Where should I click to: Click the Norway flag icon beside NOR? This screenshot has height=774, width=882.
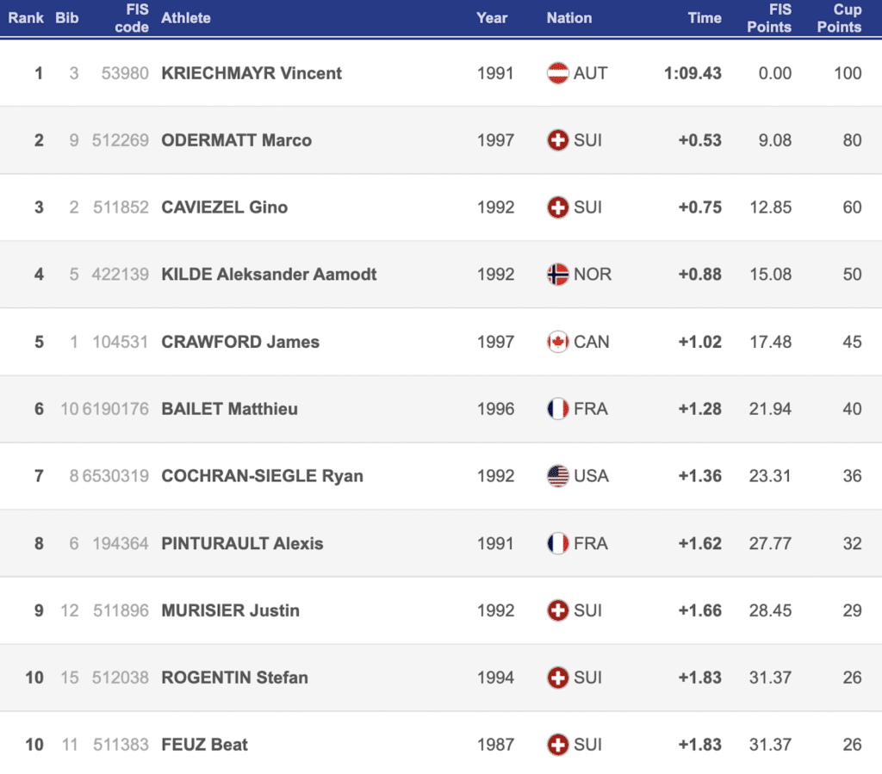[558, 275]
